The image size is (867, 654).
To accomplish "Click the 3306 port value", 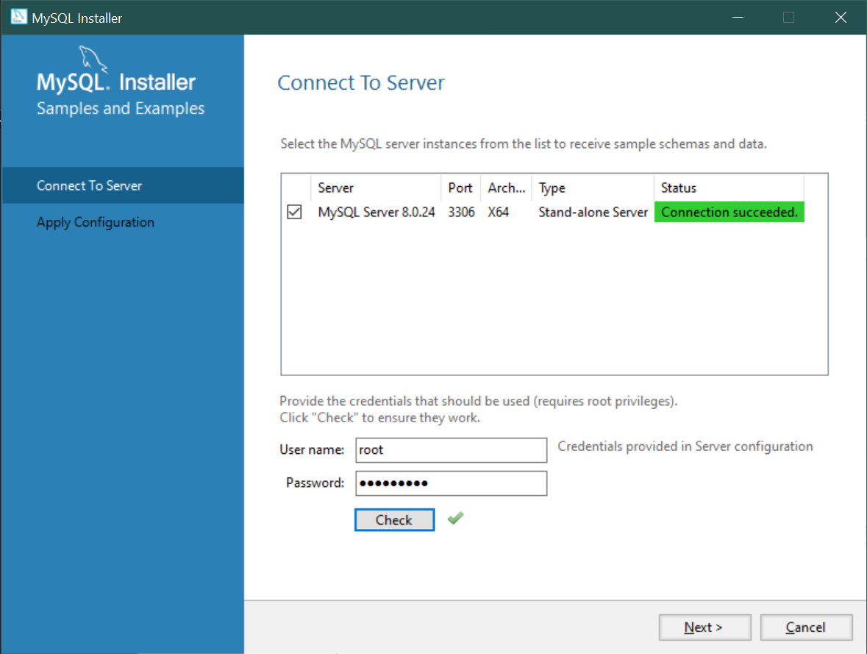I will pos(461,212).
